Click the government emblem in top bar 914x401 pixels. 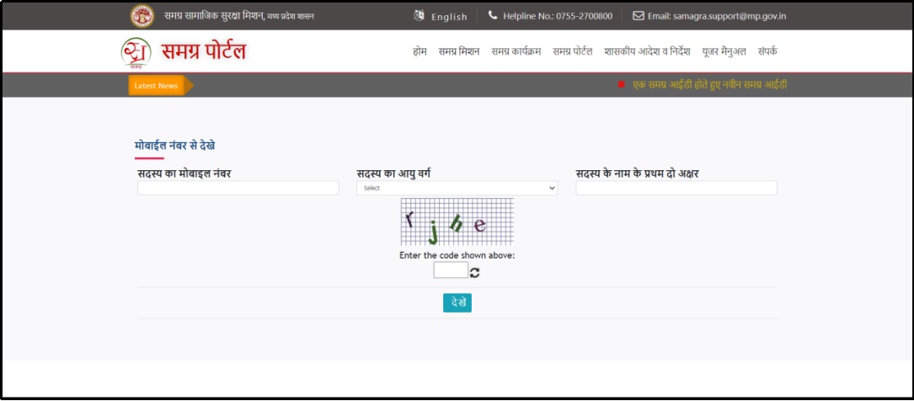click(x=142, y=16)
